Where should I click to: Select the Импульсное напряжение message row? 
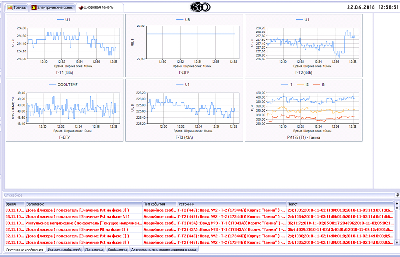[x=200, y=223]
